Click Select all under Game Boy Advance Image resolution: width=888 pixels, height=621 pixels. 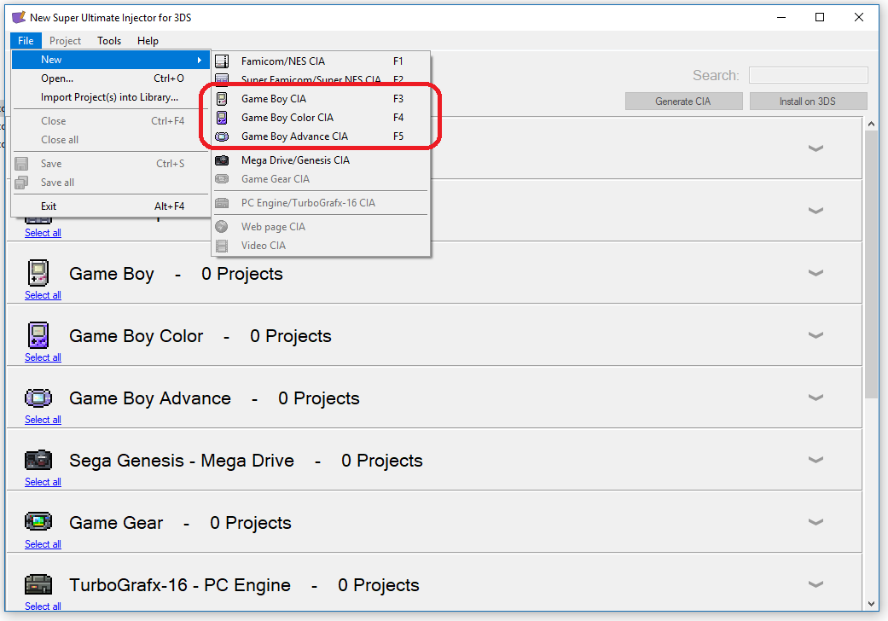(43, 420)
